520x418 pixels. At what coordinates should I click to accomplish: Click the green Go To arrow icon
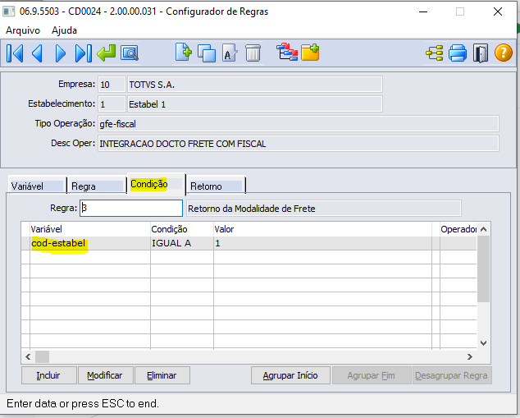coord(106,53)
